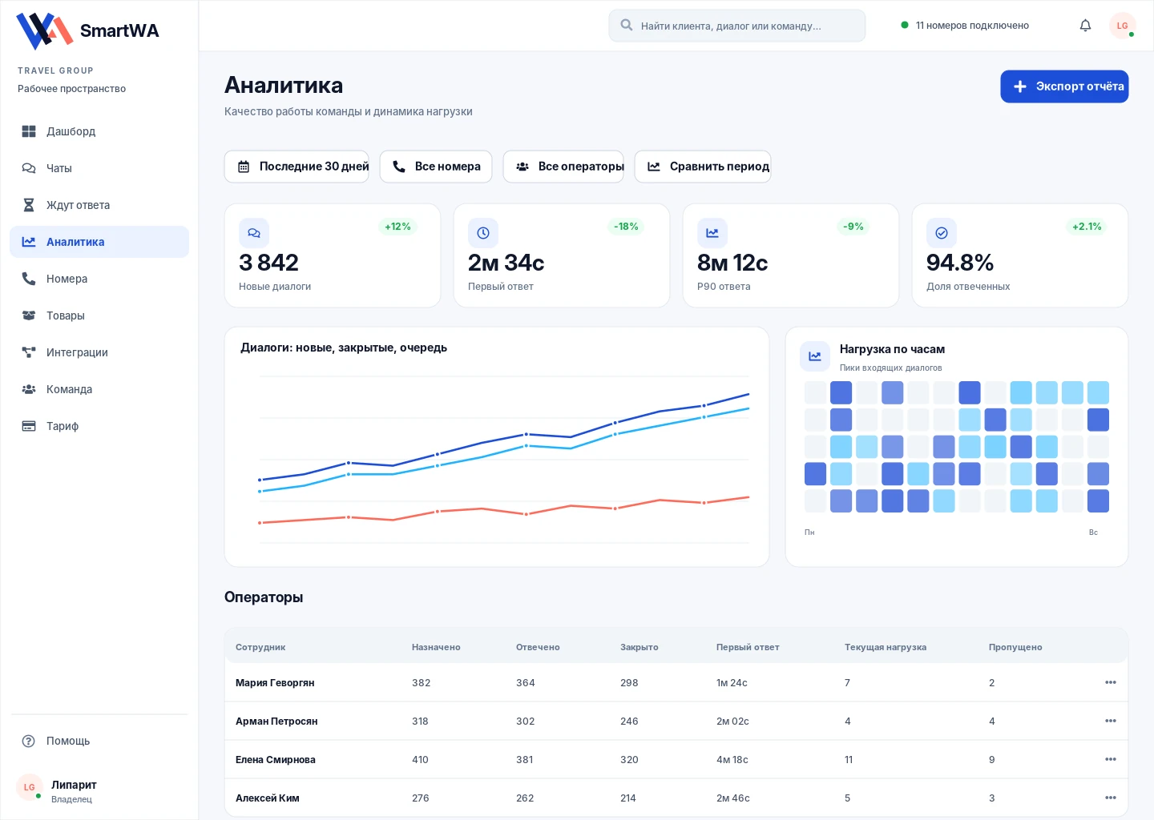The image size is (1154, 820).
Task: Click the Экспорт отчёта button
Action: 1064,86
